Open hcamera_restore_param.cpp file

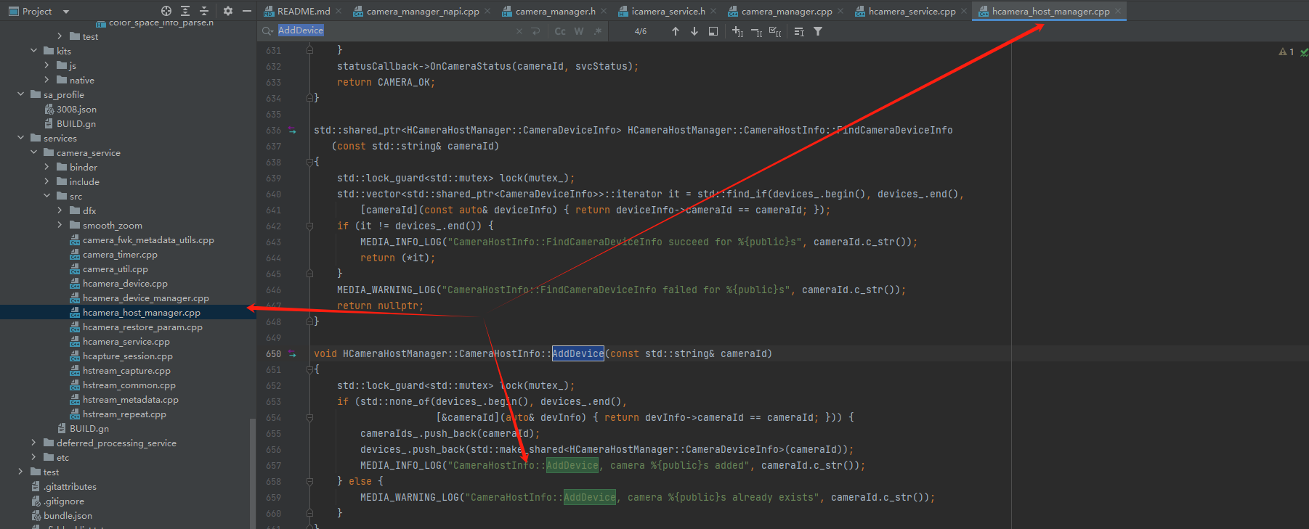point(142,327)
